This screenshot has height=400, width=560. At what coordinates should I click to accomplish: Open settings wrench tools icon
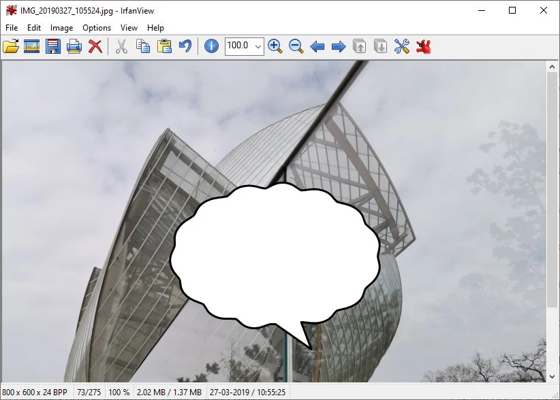402,46
